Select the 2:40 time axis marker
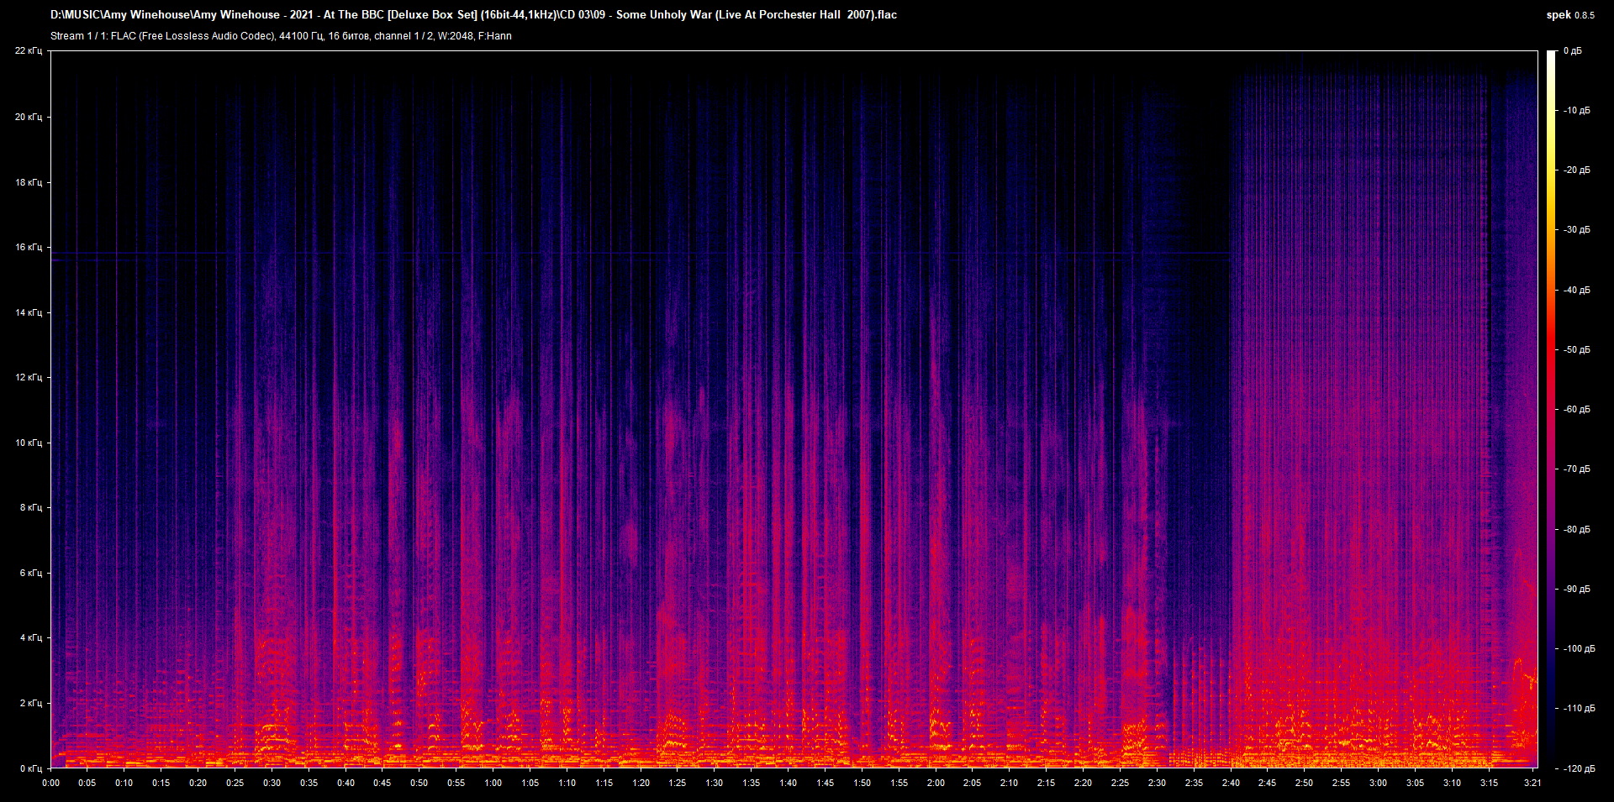 (x=1231, y=783)
